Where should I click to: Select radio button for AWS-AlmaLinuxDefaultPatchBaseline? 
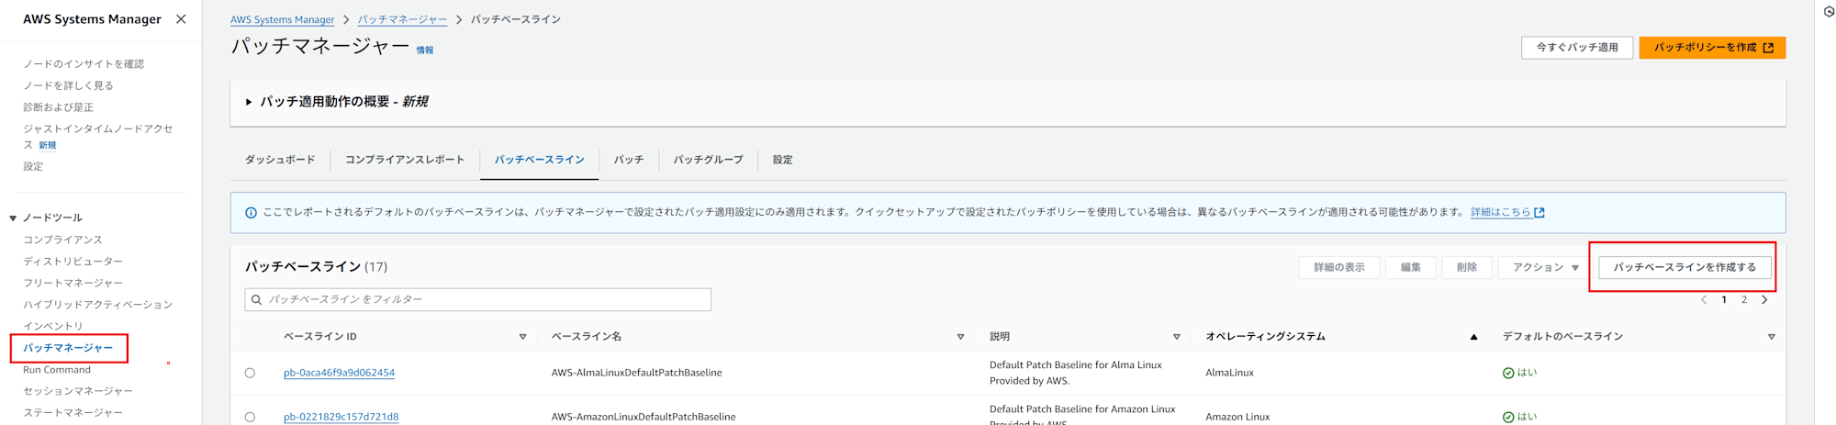250,373
